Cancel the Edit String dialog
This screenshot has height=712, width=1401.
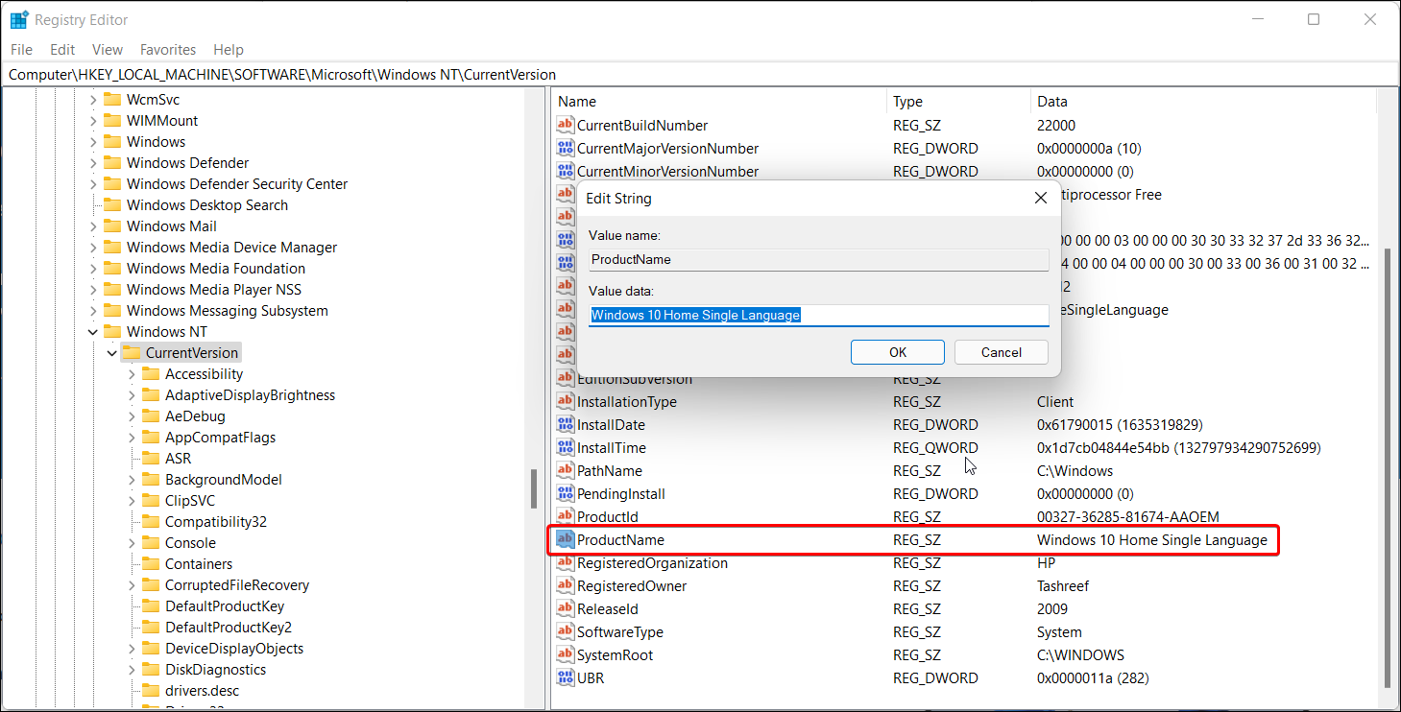1002,352
